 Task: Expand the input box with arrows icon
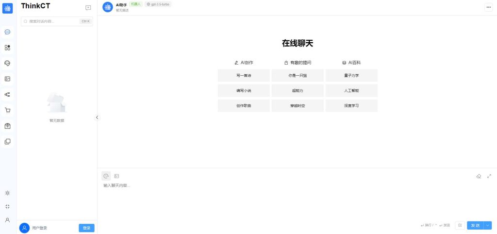[x=489, y=176]
